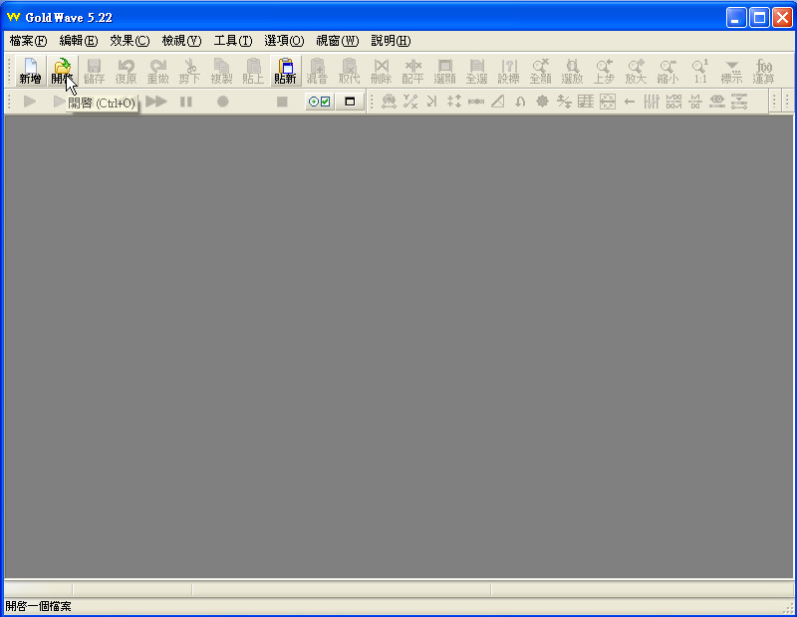
Task: Click the stop square playback button
Action: (282, 102)
